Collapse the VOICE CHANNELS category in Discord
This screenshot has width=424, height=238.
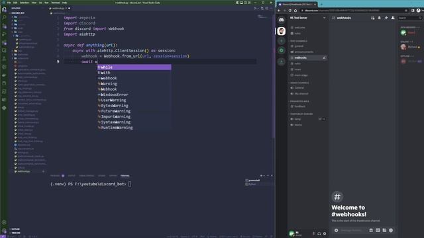point(299,83)
